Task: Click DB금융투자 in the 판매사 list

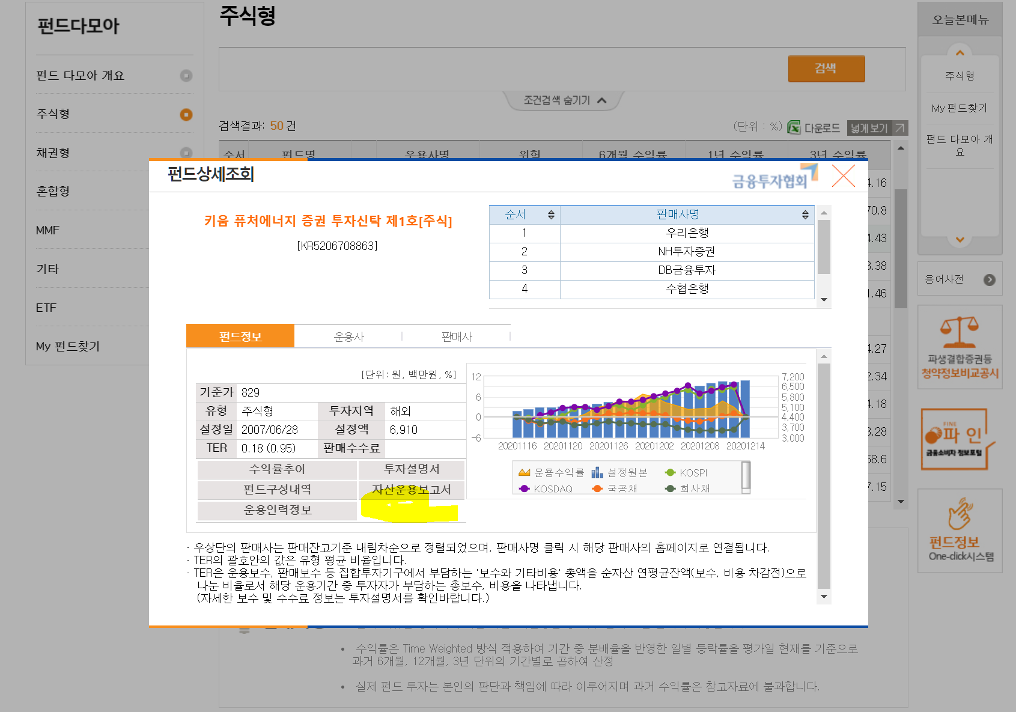Action: point(687,270)
